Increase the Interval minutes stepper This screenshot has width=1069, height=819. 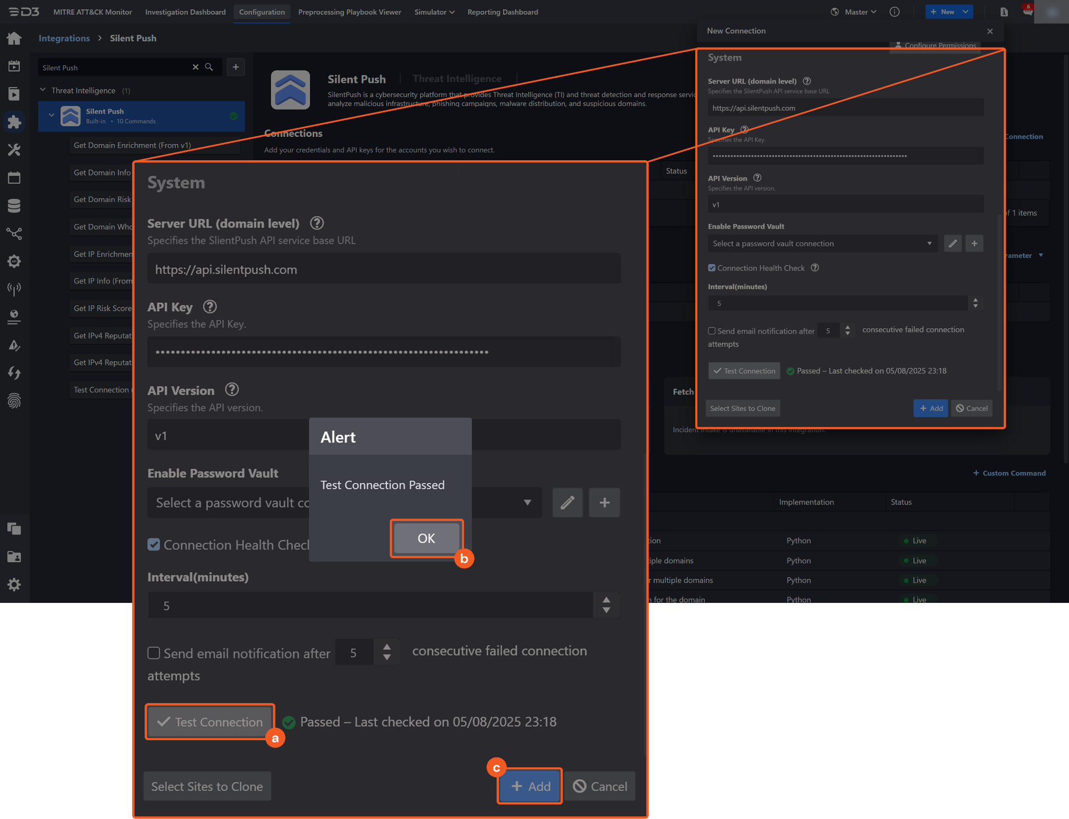[x=606, y=600]
